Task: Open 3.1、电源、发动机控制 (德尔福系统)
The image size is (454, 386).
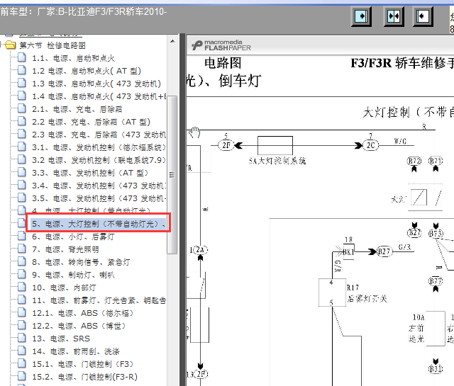Action: click(x=99, y=147)
